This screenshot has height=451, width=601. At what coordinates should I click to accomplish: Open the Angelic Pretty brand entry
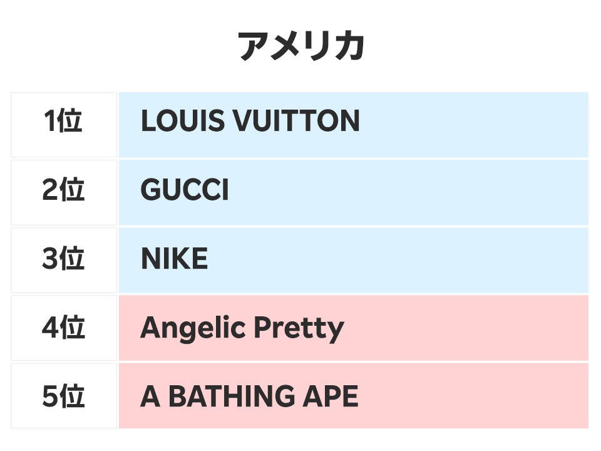[242, 328]
